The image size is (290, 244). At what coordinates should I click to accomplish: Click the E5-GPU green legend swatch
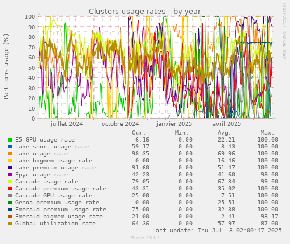[x=10, y=140]
